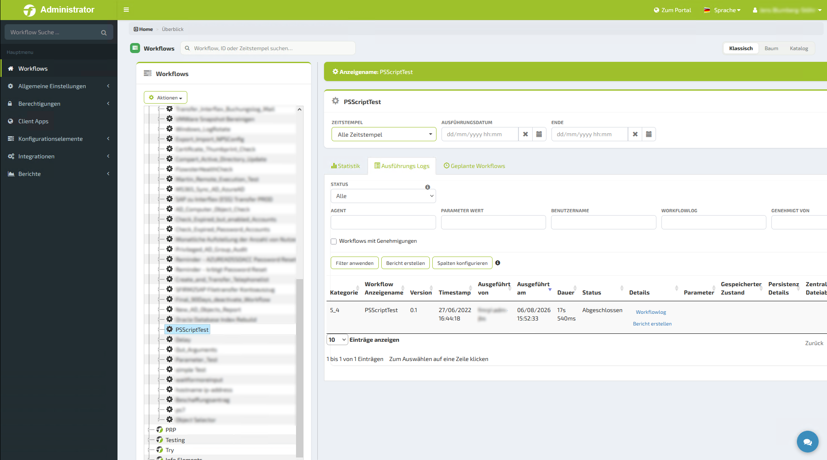Click the Status info icon

[x=428, y=187]
